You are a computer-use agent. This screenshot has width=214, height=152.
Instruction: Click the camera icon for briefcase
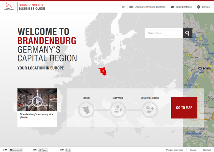(x=131, y=7)
